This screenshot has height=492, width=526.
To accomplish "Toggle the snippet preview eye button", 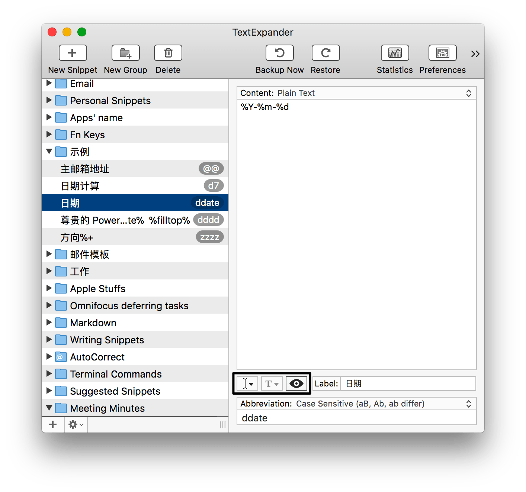I will 296,383.
